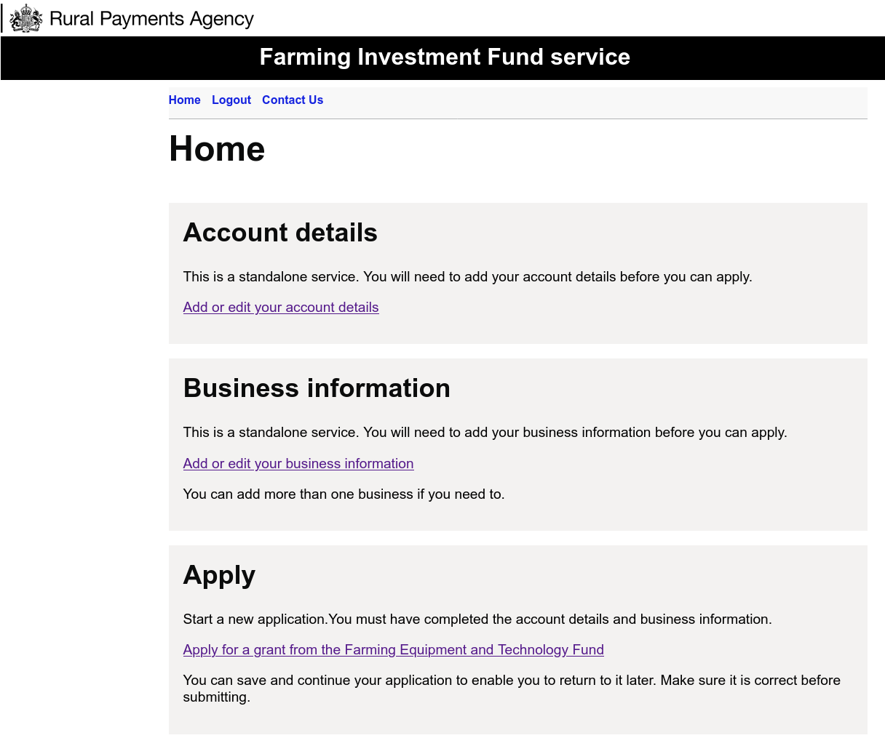
Task: Click the 'Start a new application' sentence
Action: tap(477, 619)
